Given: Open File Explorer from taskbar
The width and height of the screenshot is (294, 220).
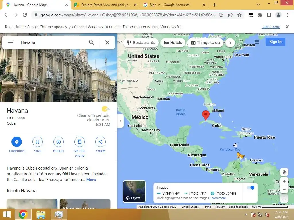Looking at the screenshot, I should [x=41, y=214].
